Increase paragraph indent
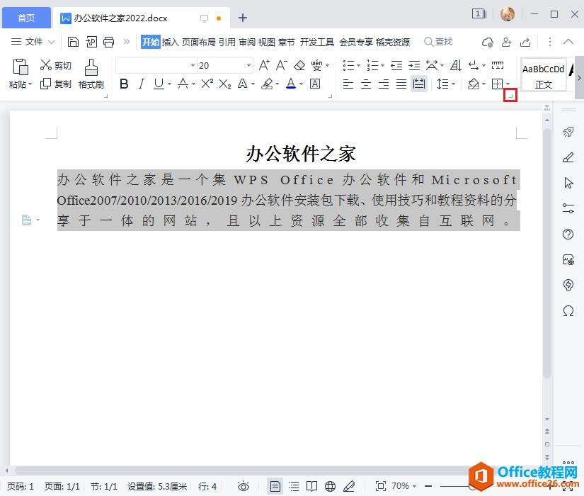The width and height of the screenshot is (584, 496). pos(414,66)
